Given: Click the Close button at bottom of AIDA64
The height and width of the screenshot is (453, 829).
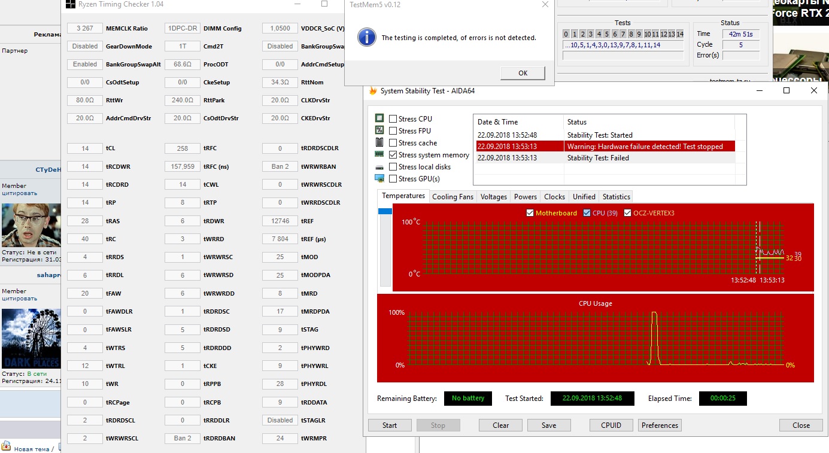Looking at the screenshot, I should [x=801, y=425].
